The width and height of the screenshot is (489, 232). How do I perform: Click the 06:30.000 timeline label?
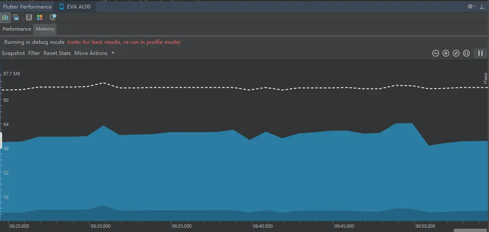(x=101, y=226)
